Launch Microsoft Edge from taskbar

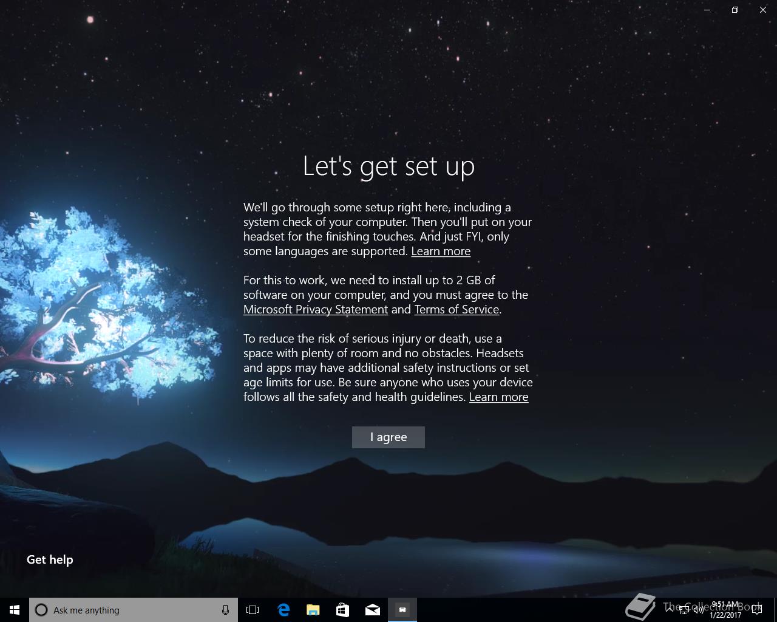coord(283,610)
